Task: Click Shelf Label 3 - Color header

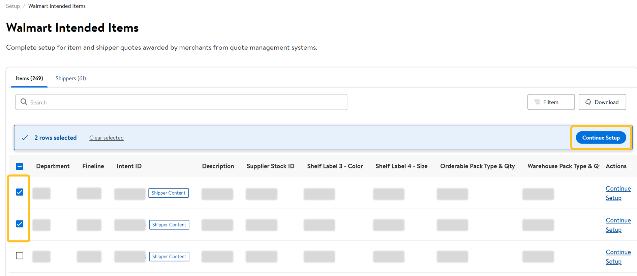Action: [x=335, y=166]
